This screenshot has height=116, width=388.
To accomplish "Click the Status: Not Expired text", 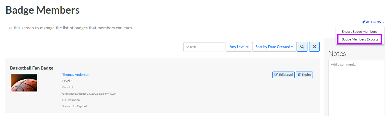I will coord(74,106).
